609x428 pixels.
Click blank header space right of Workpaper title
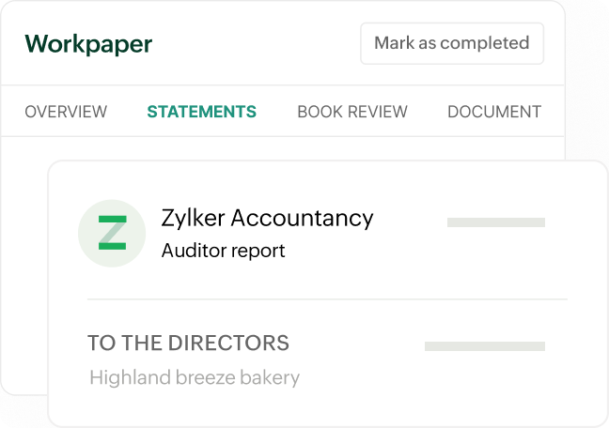pos(254,44)
